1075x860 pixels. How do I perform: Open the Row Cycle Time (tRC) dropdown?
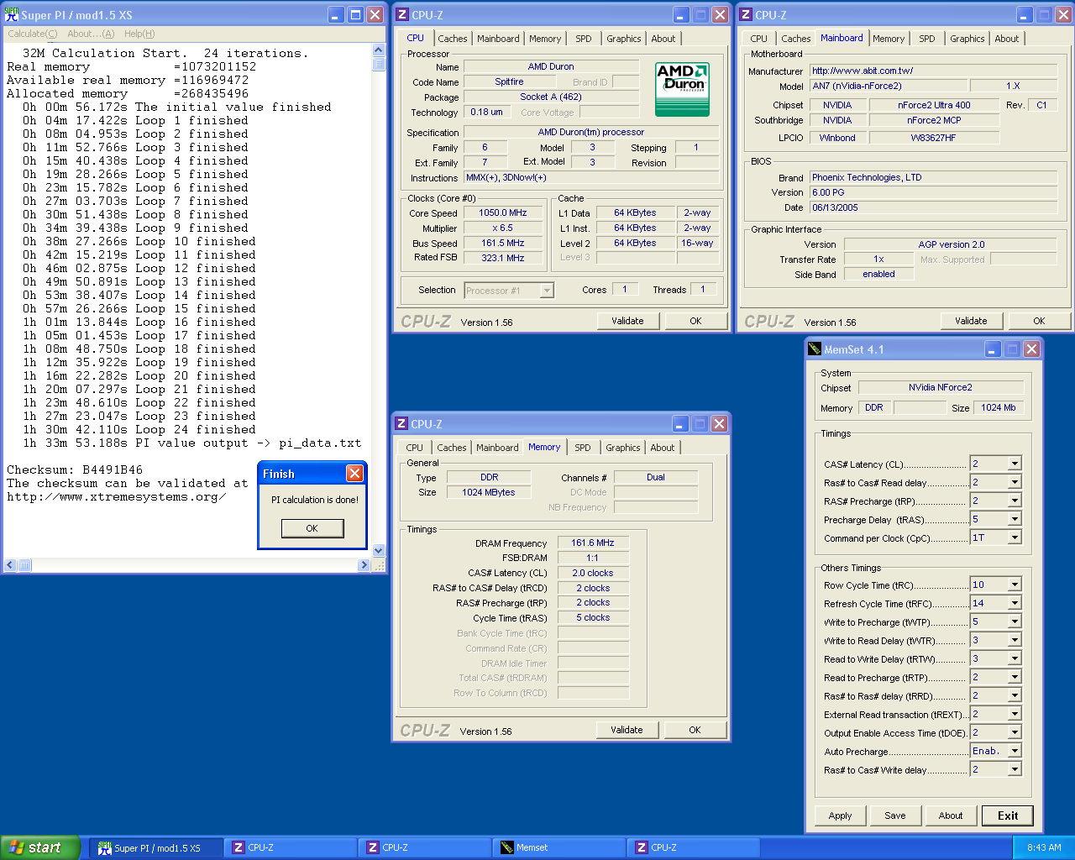pos(1015,585)
